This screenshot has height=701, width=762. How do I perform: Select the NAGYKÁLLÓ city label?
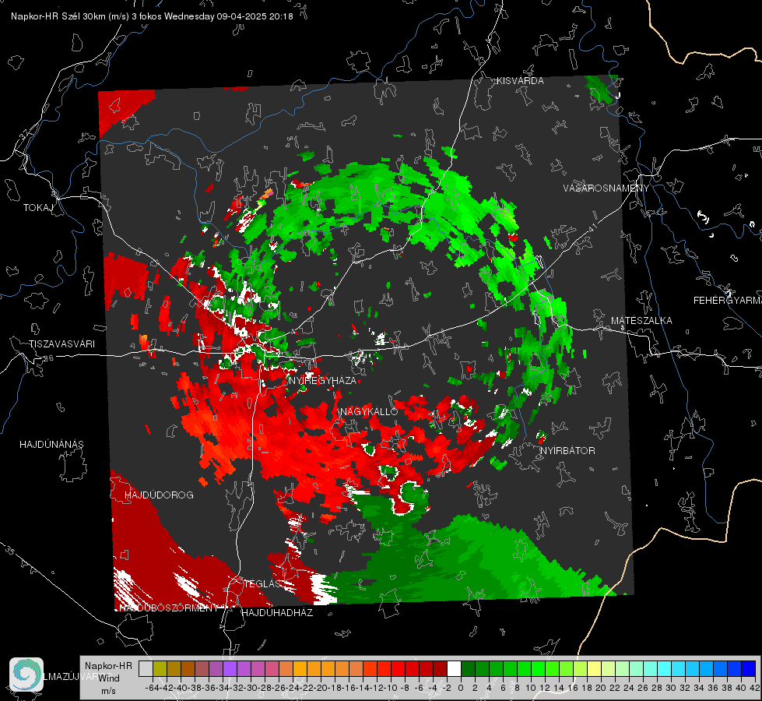[369, 411]
